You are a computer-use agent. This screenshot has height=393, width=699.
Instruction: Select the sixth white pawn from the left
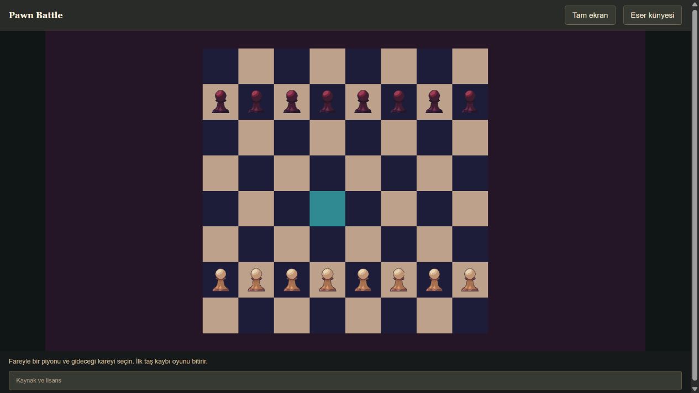click(x=398, y=280)
